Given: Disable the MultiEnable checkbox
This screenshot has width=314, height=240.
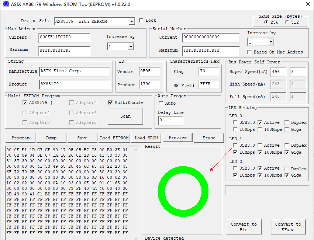Looking at the screenshot, I should (110, 103).
